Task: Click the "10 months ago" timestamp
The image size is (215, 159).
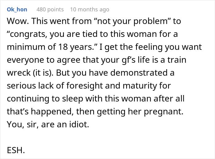Action: (89, 10)
